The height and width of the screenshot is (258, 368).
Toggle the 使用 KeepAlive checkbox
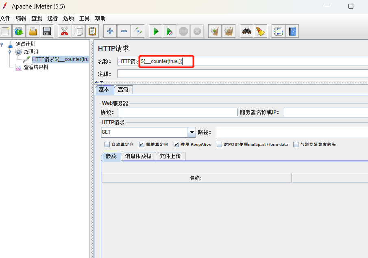[176, 145]
